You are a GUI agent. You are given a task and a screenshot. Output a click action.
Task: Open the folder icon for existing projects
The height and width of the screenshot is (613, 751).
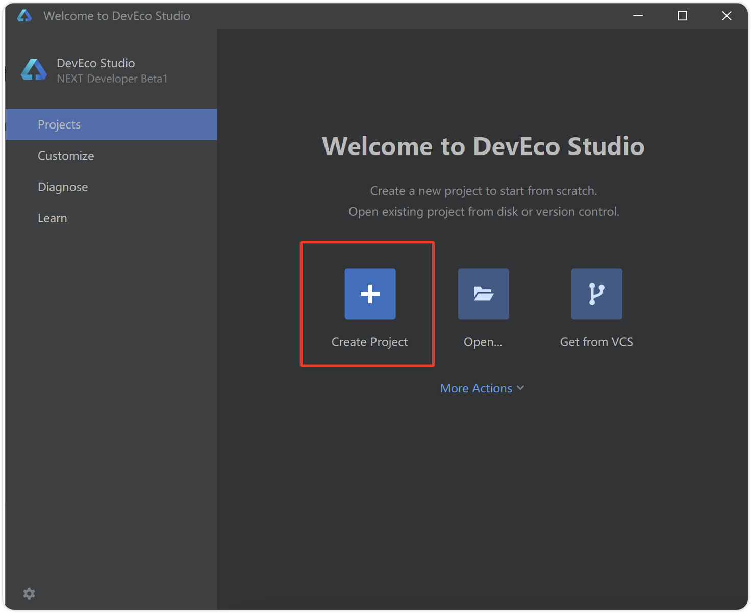click(x=483, y=294)
